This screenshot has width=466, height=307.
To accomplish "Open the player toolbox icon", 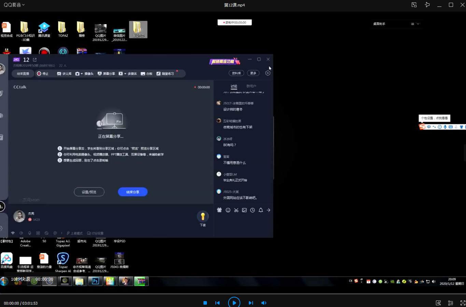I will [x=438, y=303].
